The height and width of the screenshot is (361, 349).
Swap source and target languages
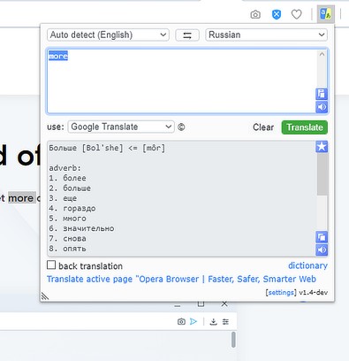[x=187, y=35]
